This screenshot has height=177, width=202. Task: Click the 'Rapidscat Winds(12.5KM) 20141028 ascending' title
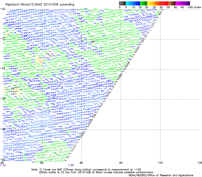pyautogui.click(x=40, y=5)
